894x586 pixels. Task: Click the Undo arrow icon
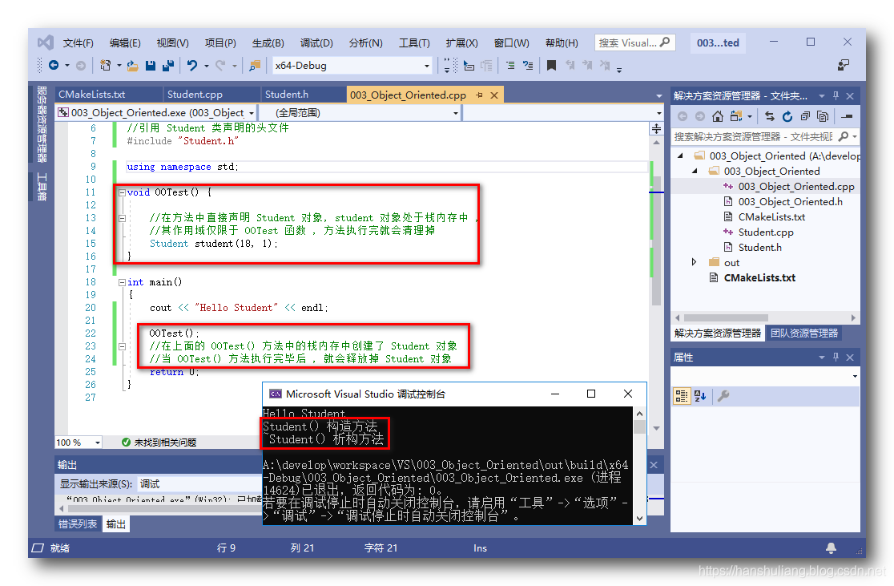pos(192,66)
